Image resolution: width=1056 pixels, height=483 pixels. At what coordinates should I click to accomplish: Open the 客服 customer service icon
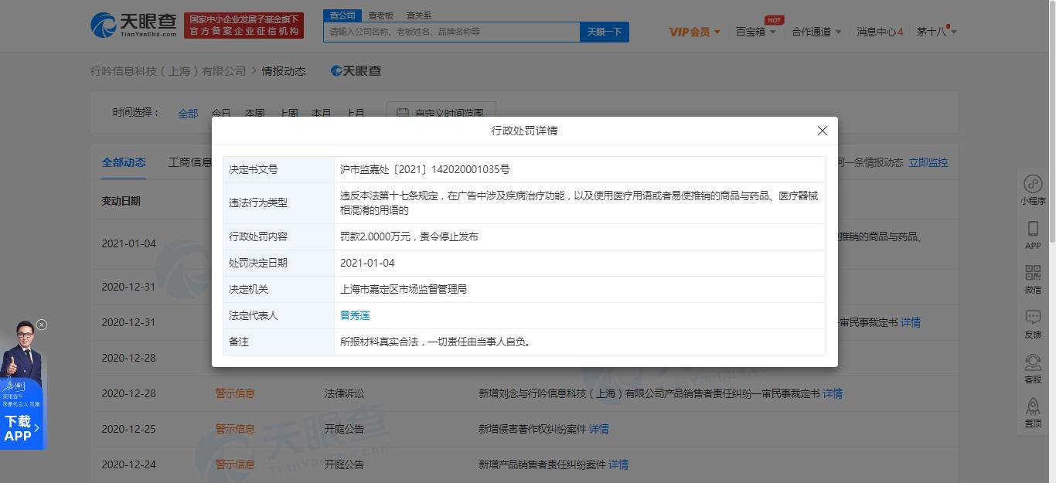1033,369
